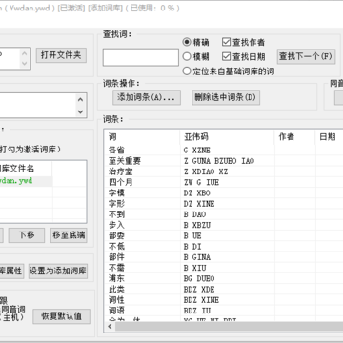Select the 不需 entry row
343x343 pixels.
[224, 268]
